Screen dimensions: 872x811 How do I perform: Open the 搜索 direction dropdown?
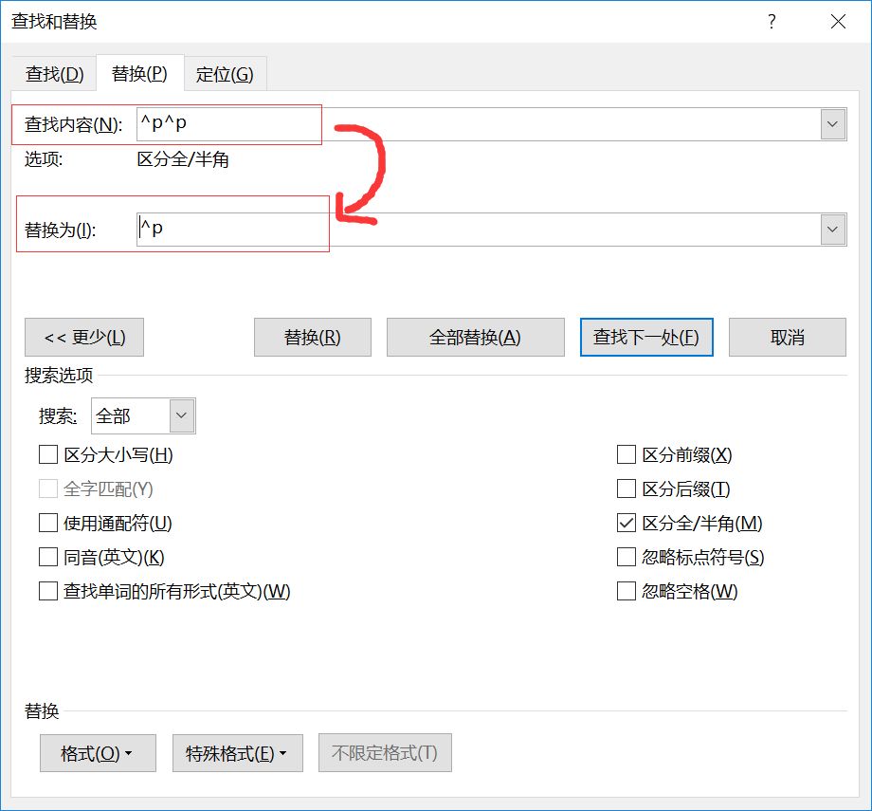[182, 416]
